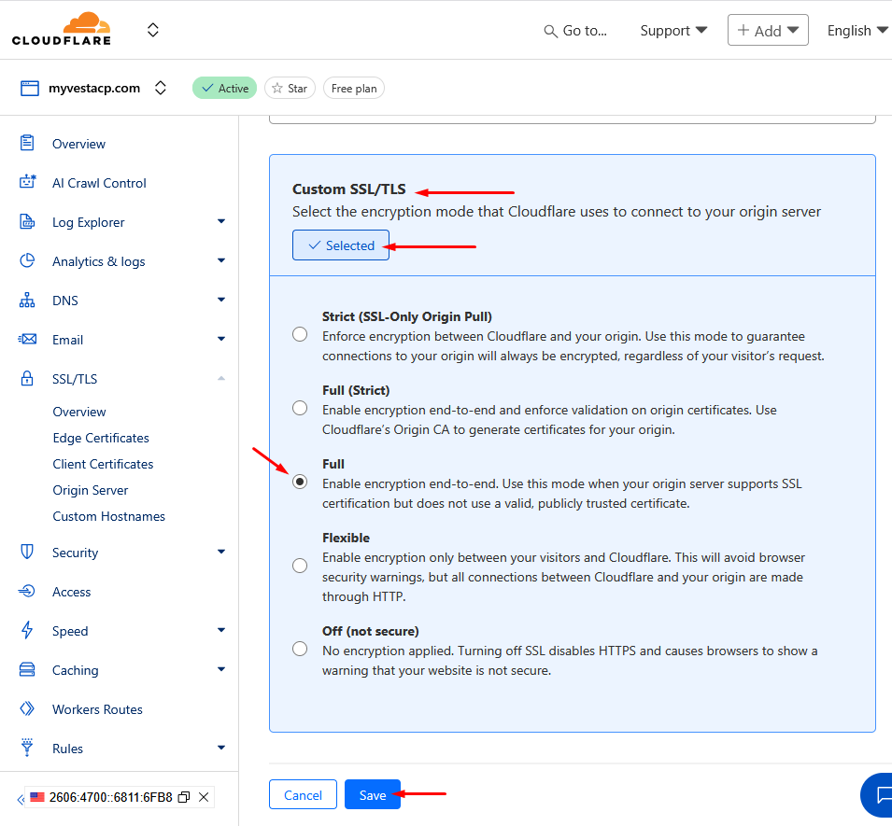Select the Full encryption radio button
892x826 pixels.
point(300,482)
